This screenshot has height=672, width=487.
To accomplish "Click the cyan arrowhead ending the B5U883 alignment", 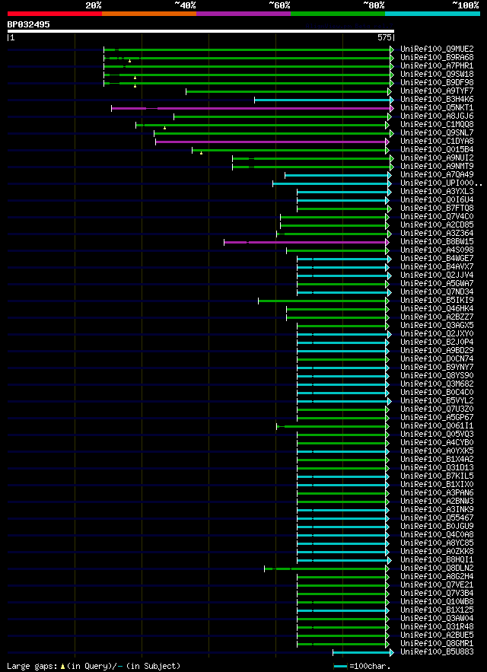I will pyautogui.click(x=392, y=652).
